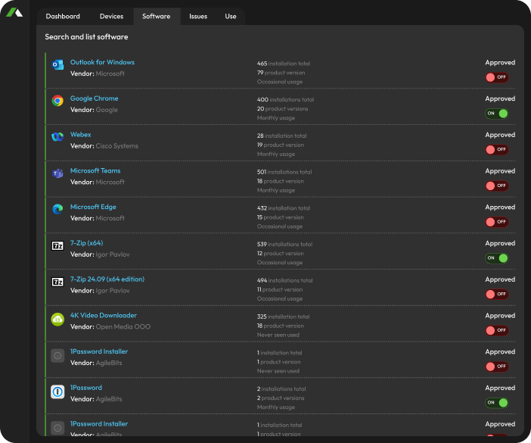Viewport: 531px width, 443px height.
Task: Enable the approved toggle for Webex
Action: point(497,149)
